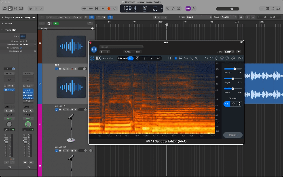Image resolution: width=283 pixels, height=177 pixels.
Task: Open Smart Controls icon in control bar
Action: point(30,8)
